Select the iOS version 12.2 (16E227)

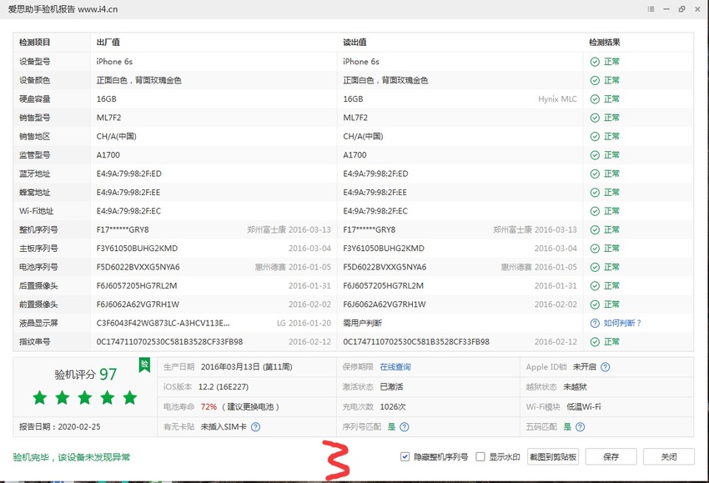pos(224,387)
